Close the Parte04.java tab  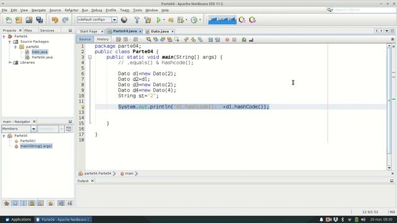(x=140, y=32)
